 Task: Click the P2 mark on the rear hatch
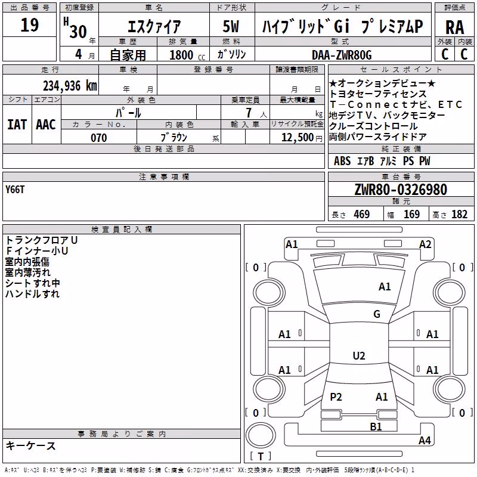tap(336, 397)
